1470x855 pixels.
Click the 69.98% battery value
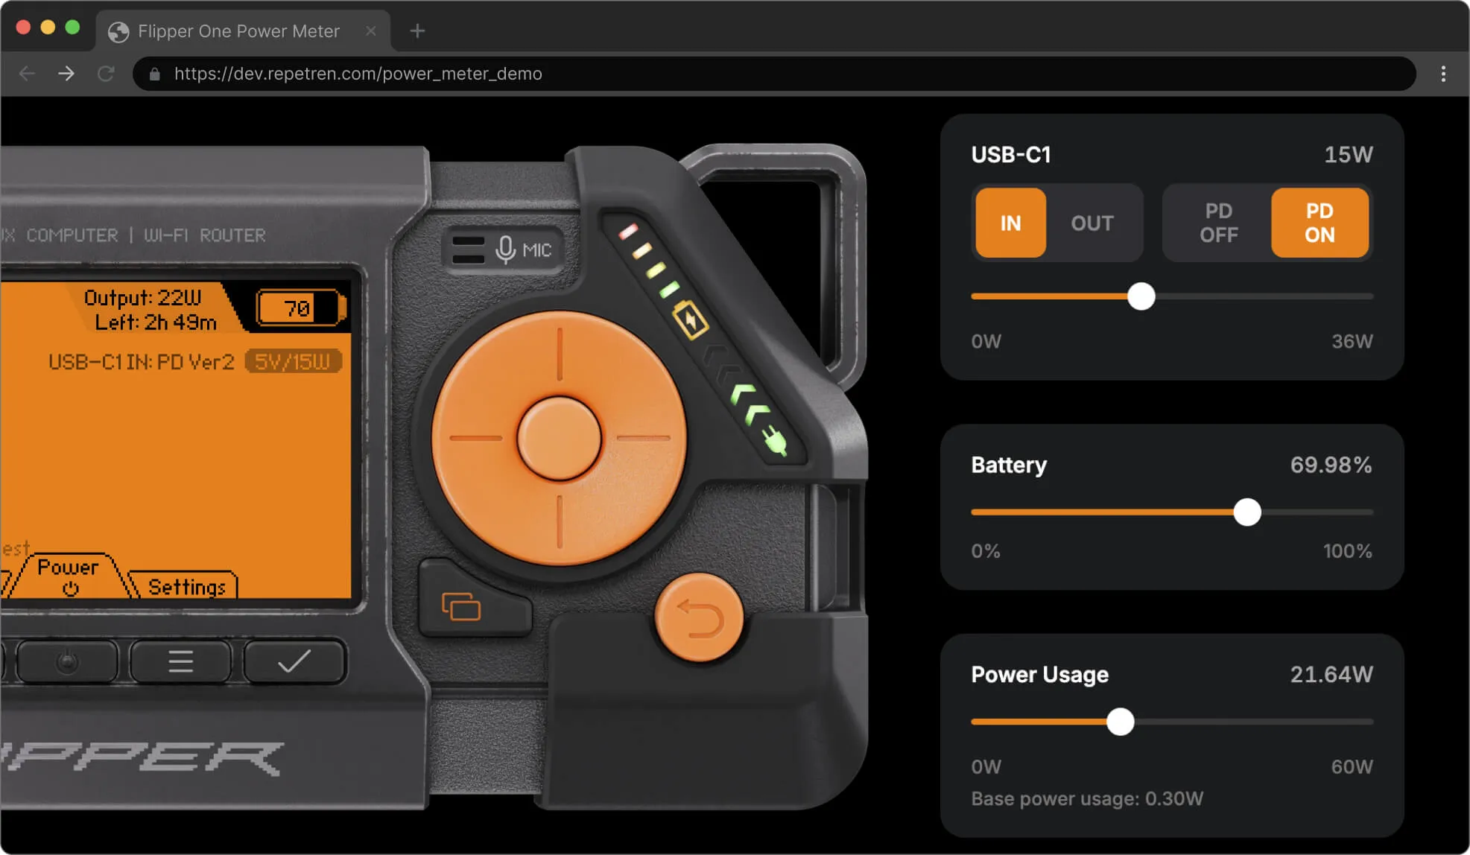pyautogui.click(x=1331, y=465)
